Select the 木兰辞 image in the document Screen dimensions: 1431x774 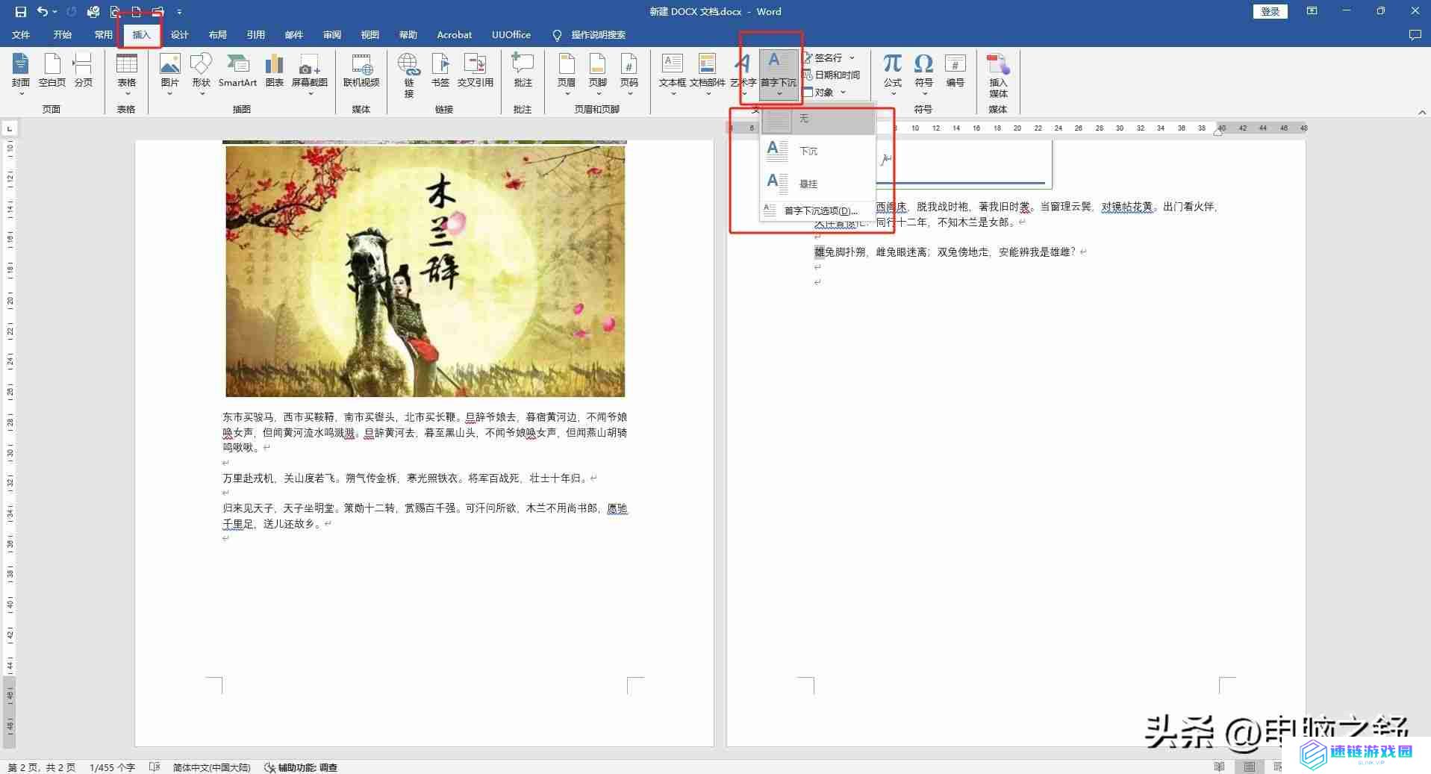tap(425, 271)
